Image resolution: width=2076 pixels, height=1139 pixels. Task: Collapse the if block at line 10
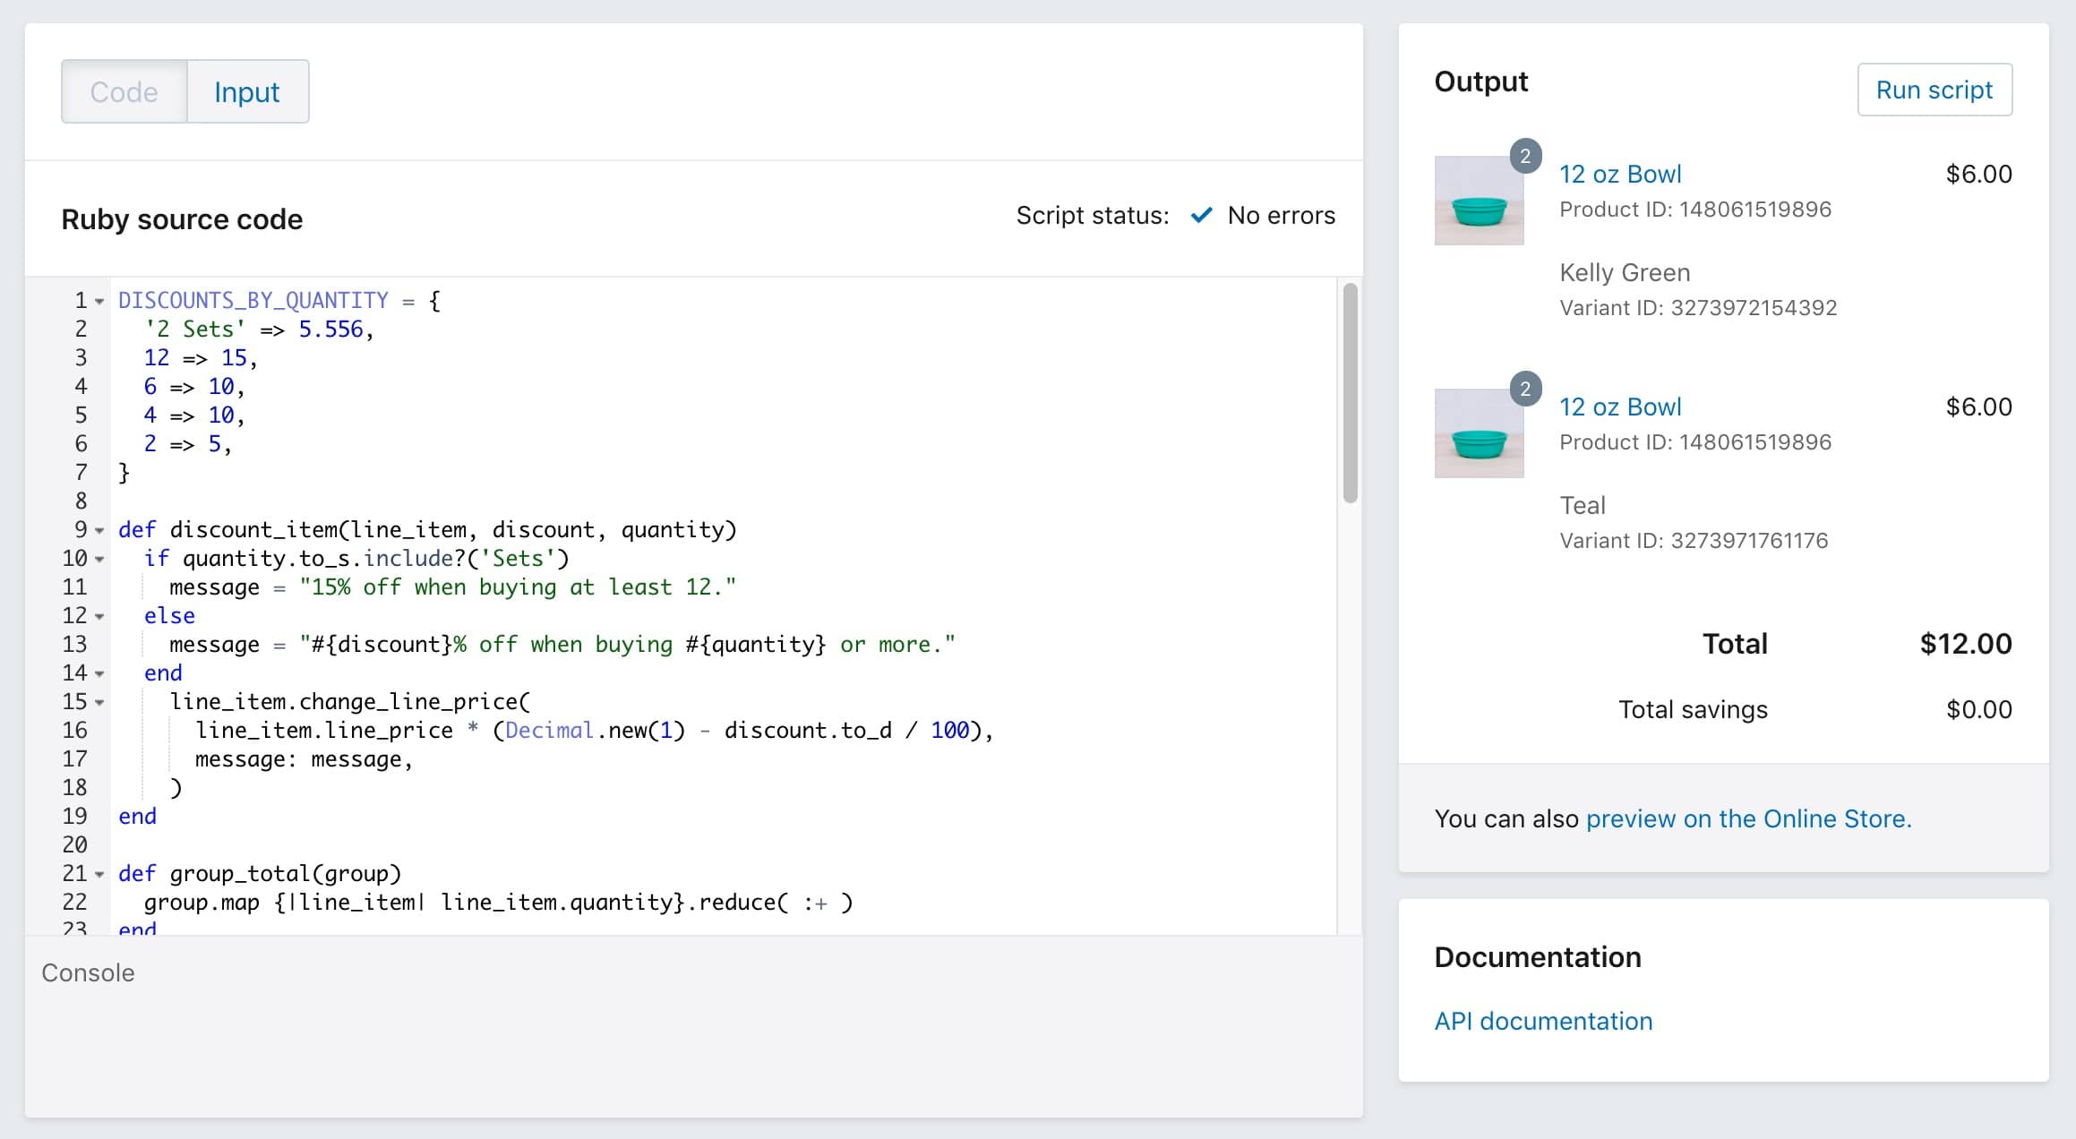tap(99, 559)
